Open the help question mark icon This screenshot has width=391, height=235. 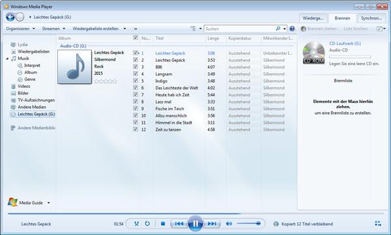[x=292, y=29]
